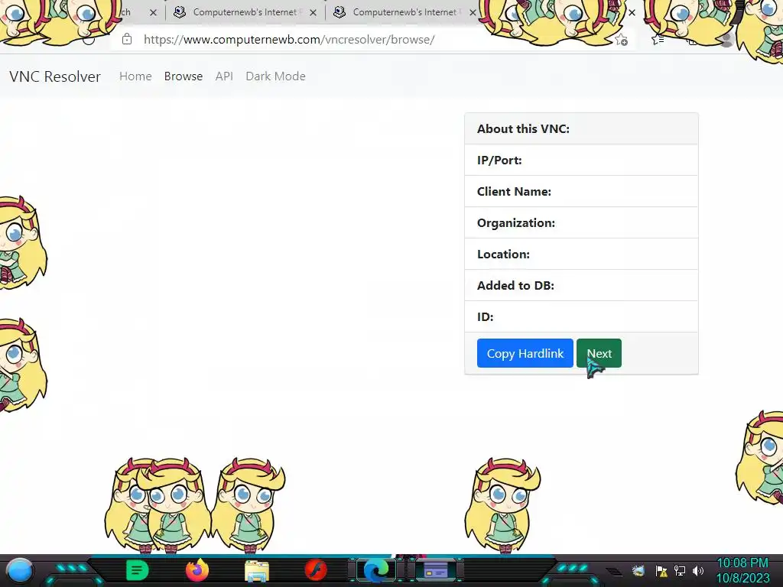The height and width of the screenshot is (587, 783).
Task: Click the Next button
Action: [x=599, y=353]
